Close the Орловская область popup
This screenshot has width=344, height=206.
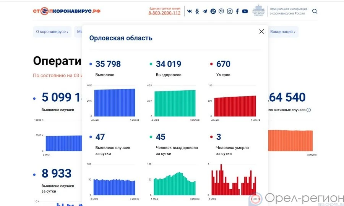click(261, 32)
